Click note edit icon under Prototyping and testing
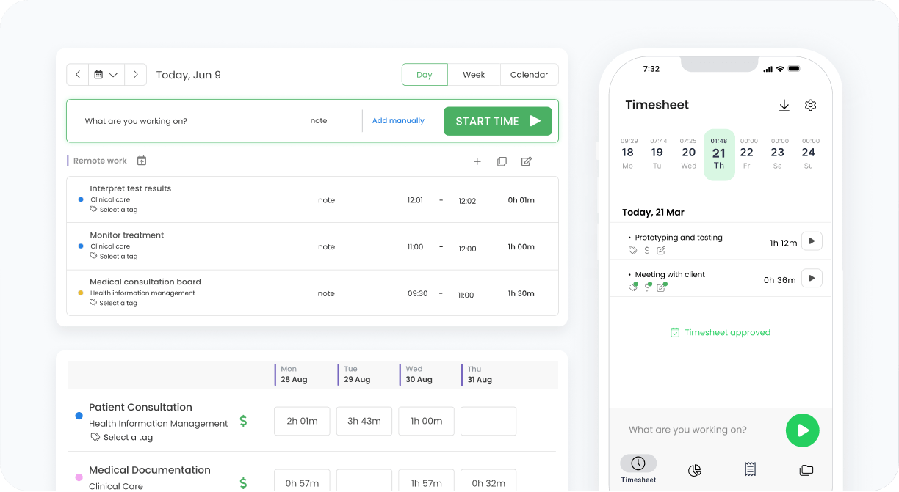This screenshot has height=492, width=899. click(661, 251)
